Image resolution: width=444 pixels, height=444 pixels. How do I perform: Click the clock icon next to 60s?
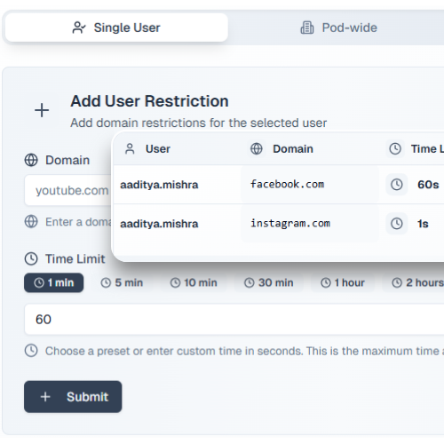point(397,185)
